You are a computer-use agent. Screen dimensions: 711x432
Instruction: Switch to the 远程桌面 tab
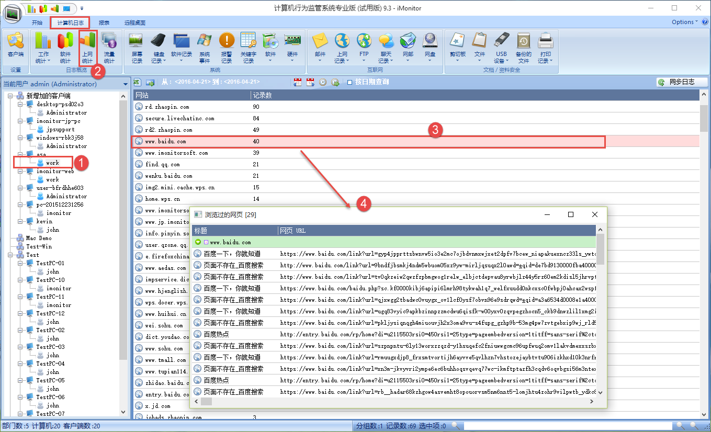click(x=135, y=22)
